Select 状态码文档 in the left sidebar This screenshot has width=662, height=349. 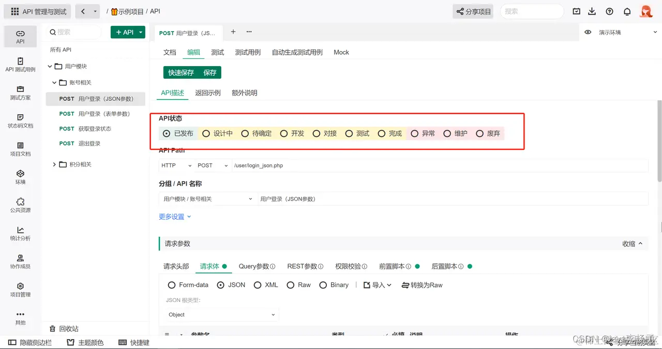click(x=20, y=122)
